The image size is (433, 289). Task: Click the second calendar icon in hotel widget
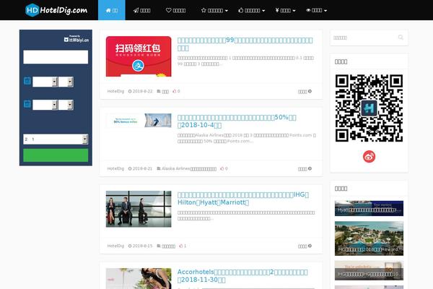(x=27, y=104)
